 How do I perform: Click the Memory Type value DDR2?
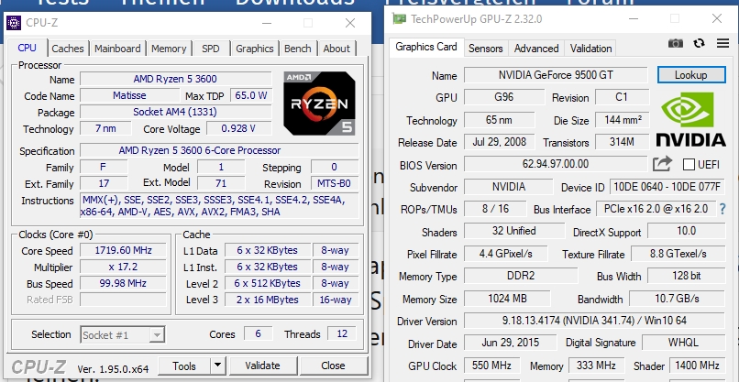click(521, 276)
